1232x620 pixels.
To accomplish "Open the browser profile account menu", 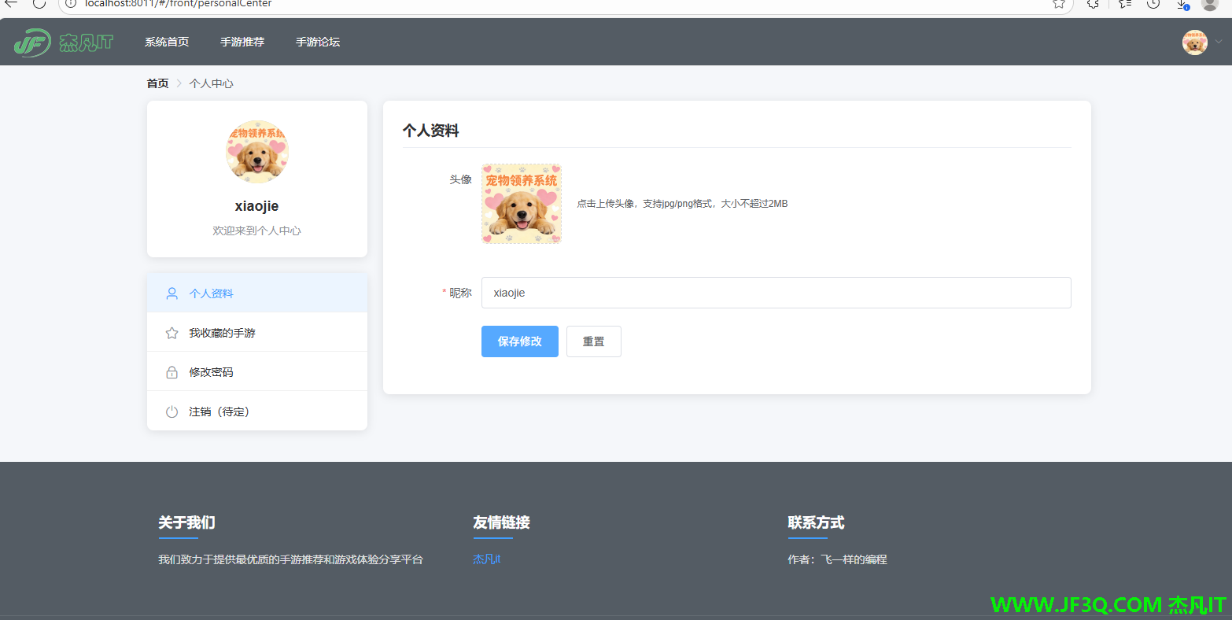I will coord(1209,5).
